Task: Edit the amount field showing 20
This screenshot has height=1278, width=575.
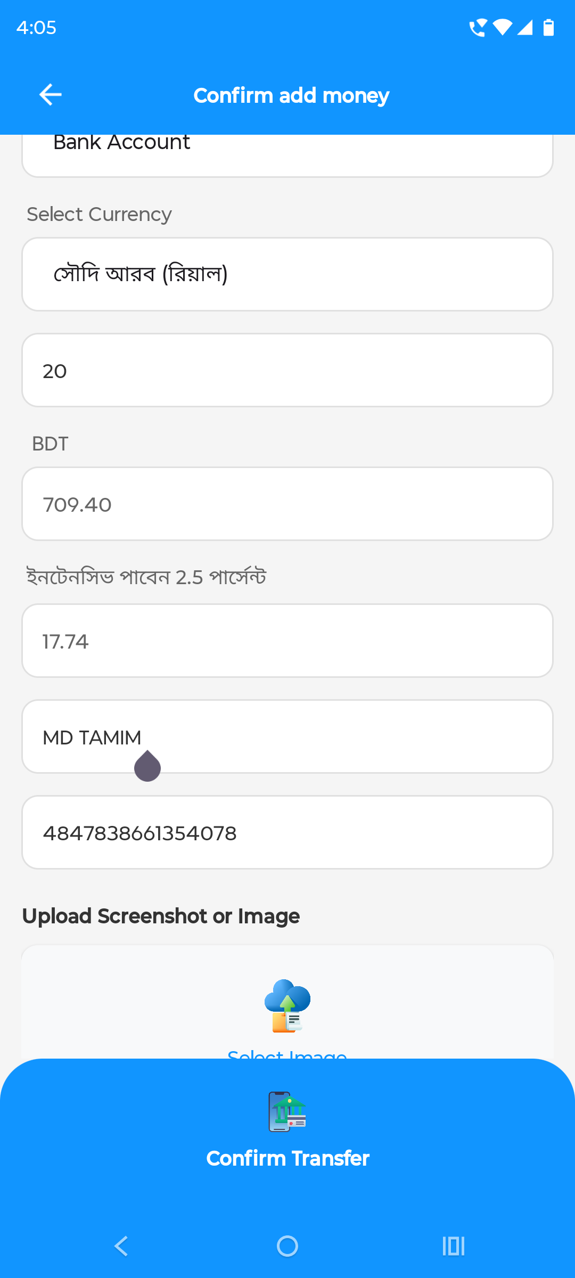Action: pos(287,371)
